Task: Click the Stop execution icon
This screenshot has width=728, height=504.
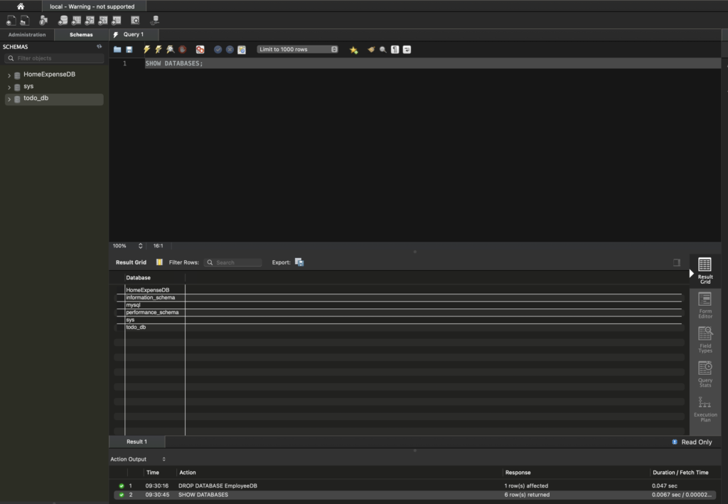Action: pyautogui.click(x=183, y=50)
